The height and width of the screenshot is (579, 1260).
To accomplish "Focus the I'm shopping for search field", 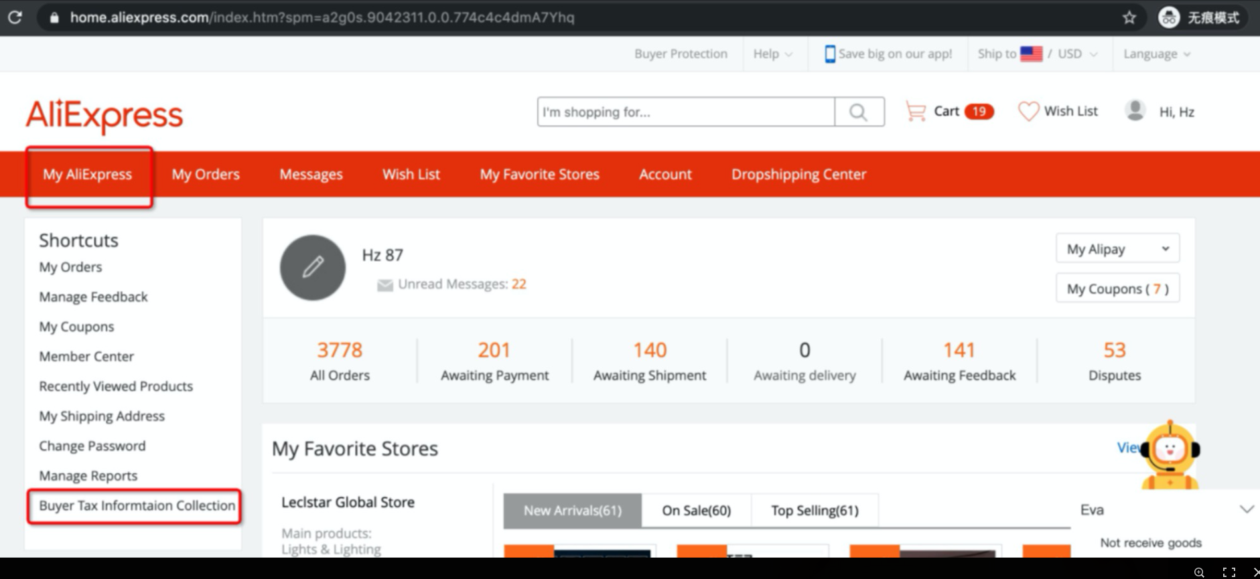I will (686, 112).
